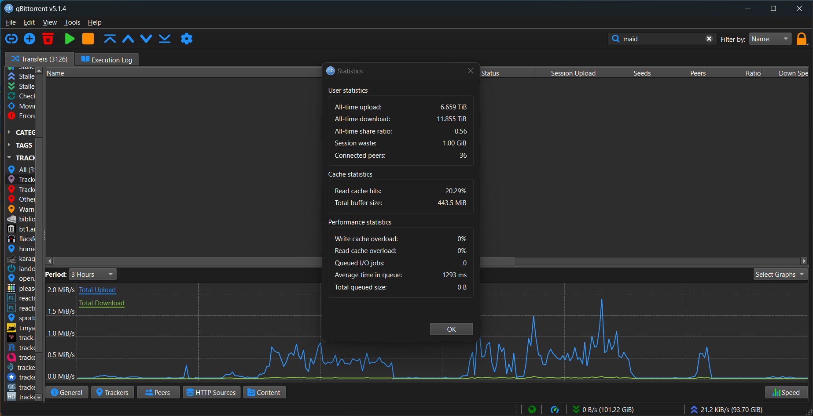
Task: Click the download speed 0 B/s status entry
Action: [x=603, y=409]
